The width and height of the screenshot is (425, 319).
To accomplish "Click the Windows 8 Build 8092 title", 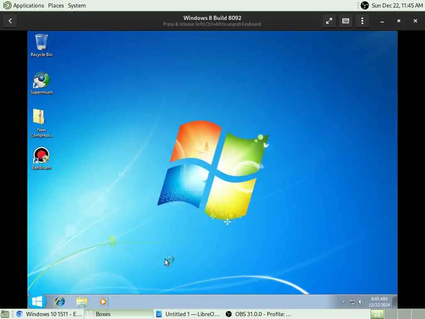I will tap(212, 18).
